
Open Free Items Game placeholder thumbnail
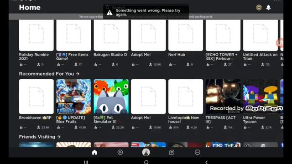tap(74, 36)
